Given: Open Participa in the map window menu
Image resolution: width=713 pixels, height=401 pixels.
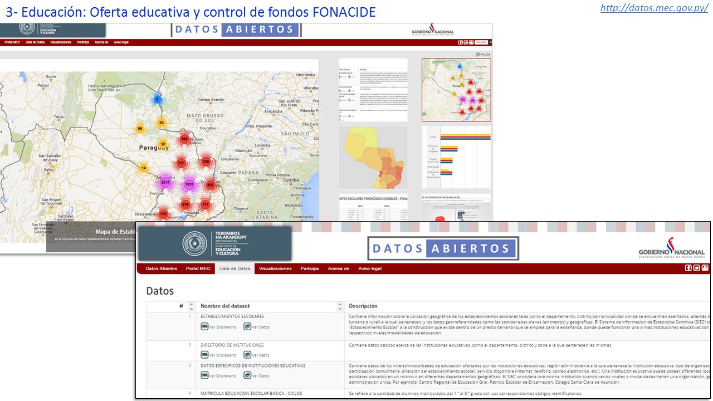Looking at the screenshot, I should tap(83, 42).
